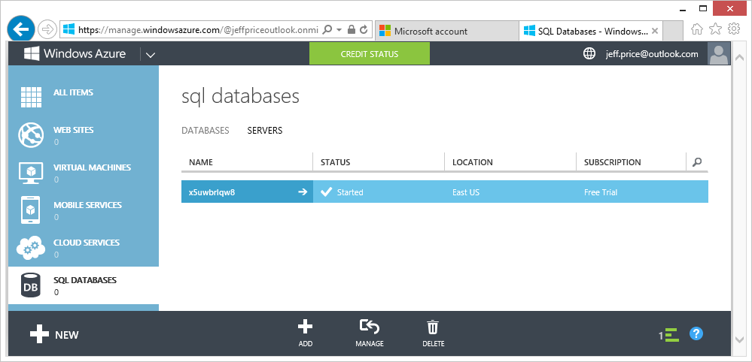Open the language globe icon
Image resolution: width=752 pixels, height=362 pixels.
[x=589, y=53]
